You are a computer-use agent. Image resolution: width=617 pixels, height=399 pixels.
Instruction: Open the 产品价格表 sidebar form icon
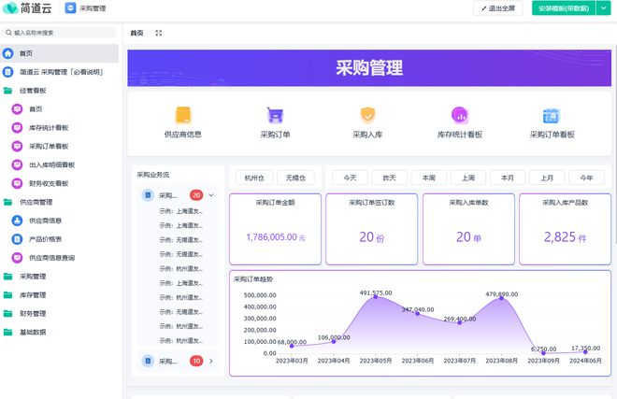(x=17, y=239)
